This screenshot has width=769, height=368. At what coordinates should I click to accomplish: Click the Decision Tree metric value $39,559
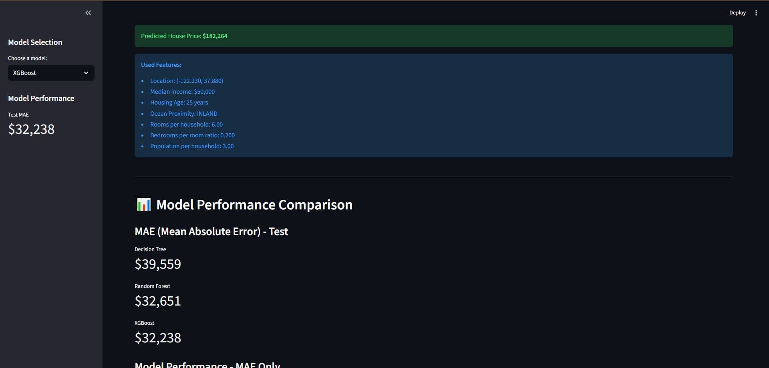[157, 264]
